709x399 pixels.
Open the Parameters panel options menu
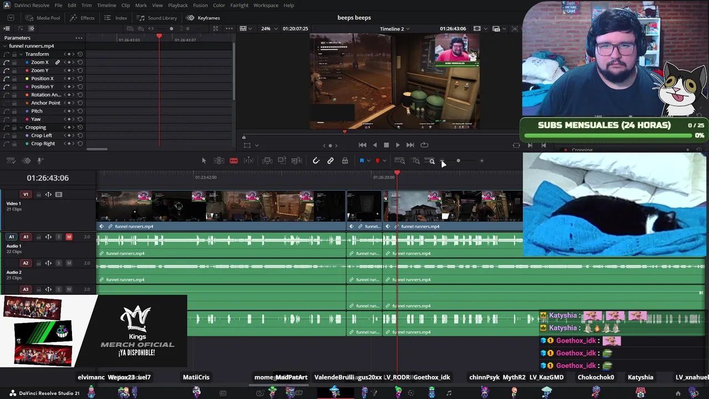(79, 38)
